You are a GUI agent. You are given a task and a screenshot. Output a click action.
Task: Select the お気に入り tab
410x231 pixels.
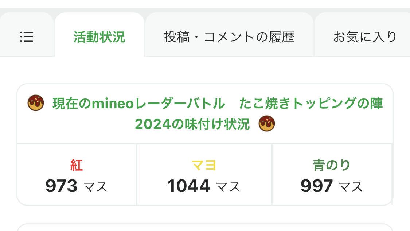pos(364,37)
